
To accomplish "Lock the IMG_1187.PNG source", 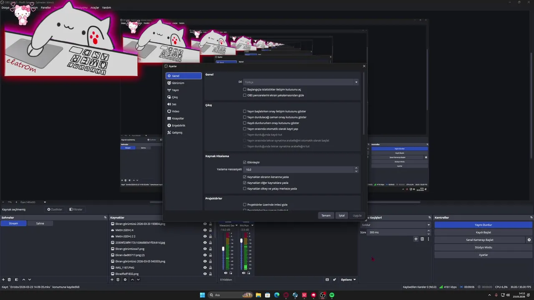I will tap(210, 267).
